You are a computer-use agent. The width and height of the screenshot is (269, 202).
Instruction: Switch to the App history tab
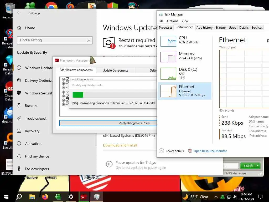click(204, 28)
